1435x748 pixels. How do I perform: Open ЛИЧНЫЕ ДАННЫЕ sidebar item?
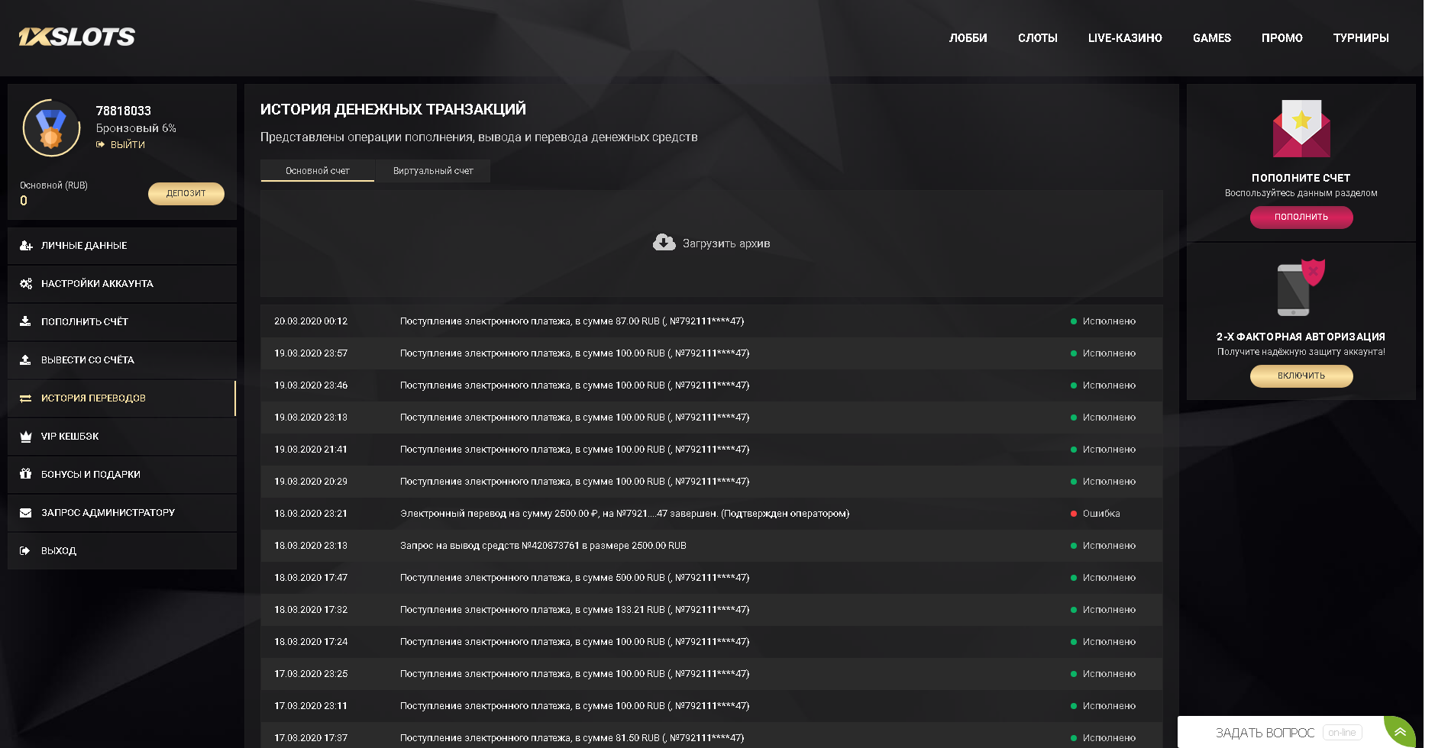coord(122,246)
